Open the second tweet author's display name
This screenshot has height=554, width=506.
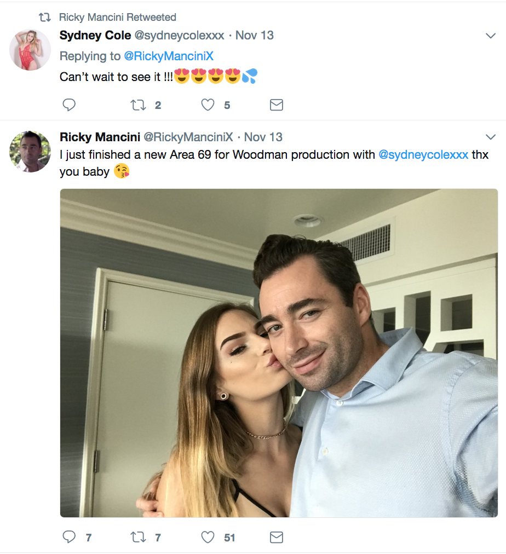pyautogui.click(x=99, y=137)
